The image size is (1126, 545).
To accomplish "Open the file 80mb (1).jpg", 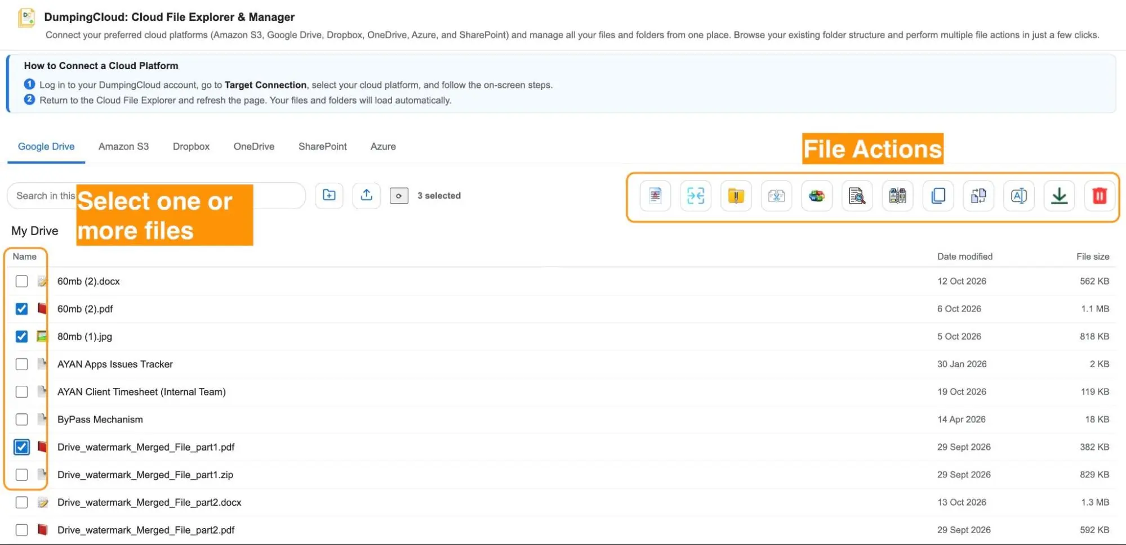I will point(84,336).
